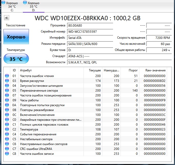Click status orb for C7 CRC-ошибки UltraDMA

(x=7, y=149)
